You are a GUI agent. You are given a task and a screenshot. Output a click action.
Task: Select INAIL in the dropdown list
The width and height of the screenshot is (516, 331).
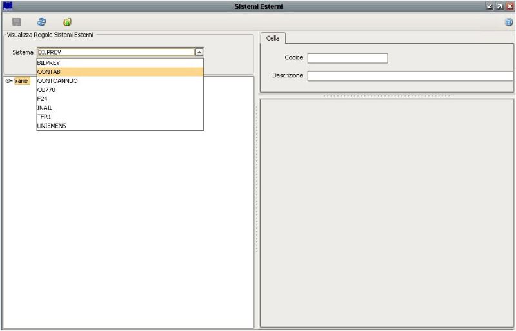click(x=45, y=108)
